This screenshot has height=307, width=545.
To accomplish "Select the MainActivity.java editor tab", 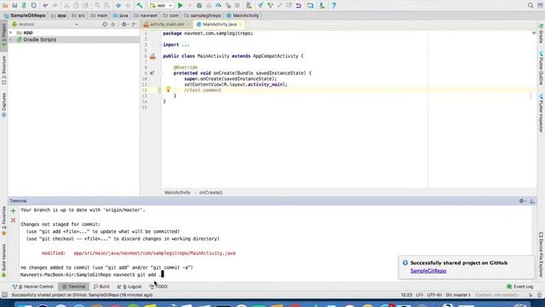I will click(x=220, y=25).
